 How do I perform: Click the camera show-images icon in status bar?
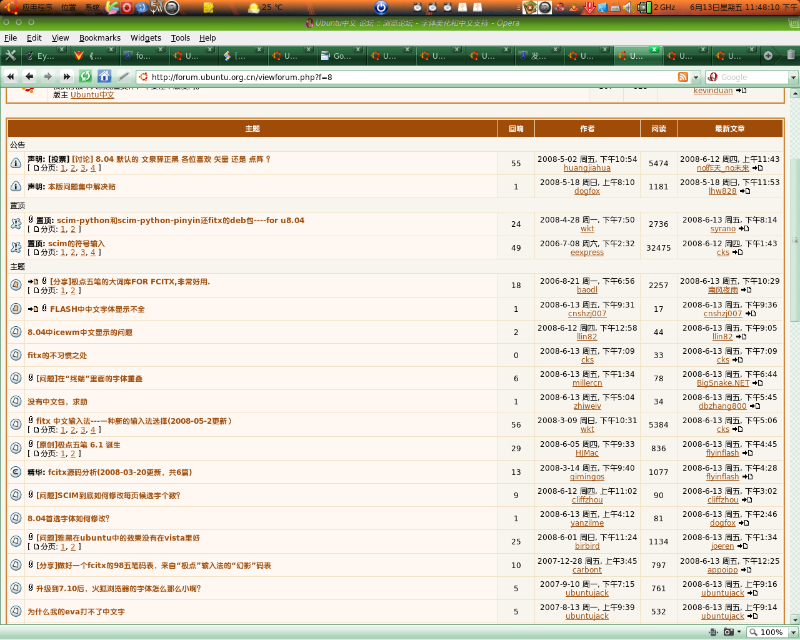coord(728,632)
